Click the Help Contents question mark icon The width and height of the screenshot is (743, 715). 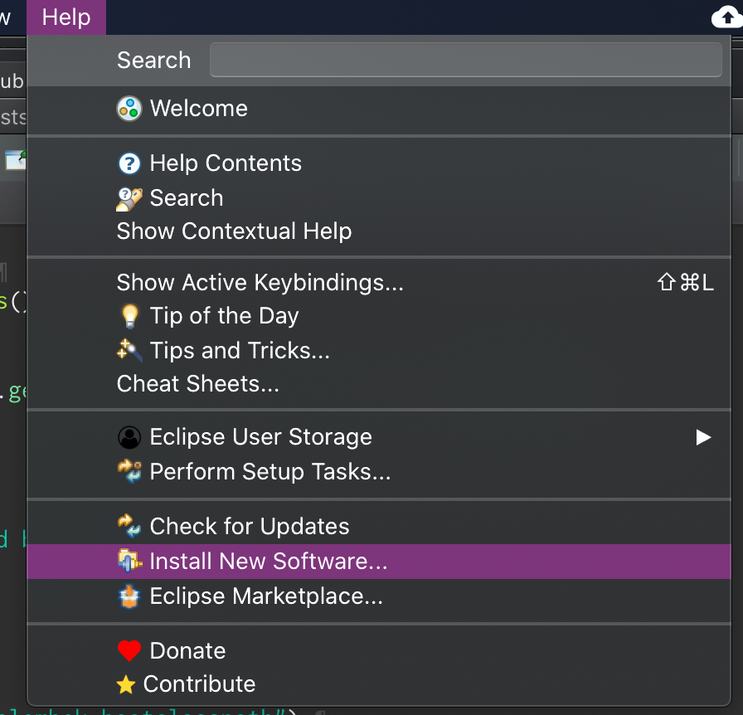[129, 163]
